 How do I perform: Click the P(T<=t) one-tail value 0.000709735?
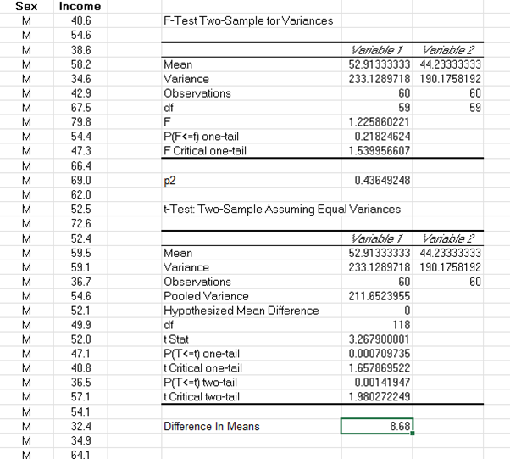point(379,353)
